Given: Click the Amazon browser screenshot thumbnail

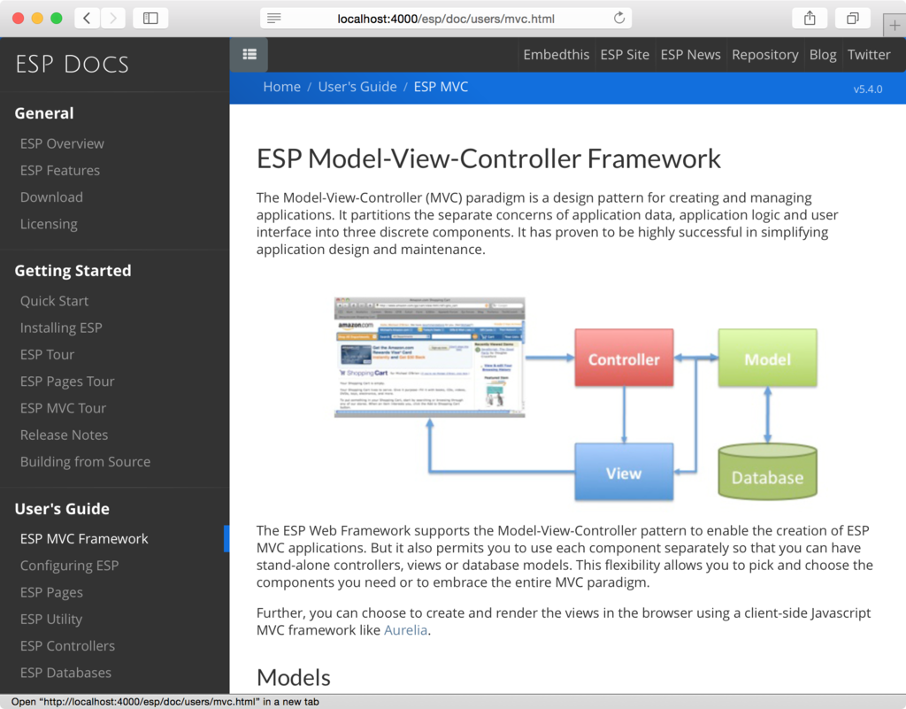Looking at the screenshot, I should 429,357.
